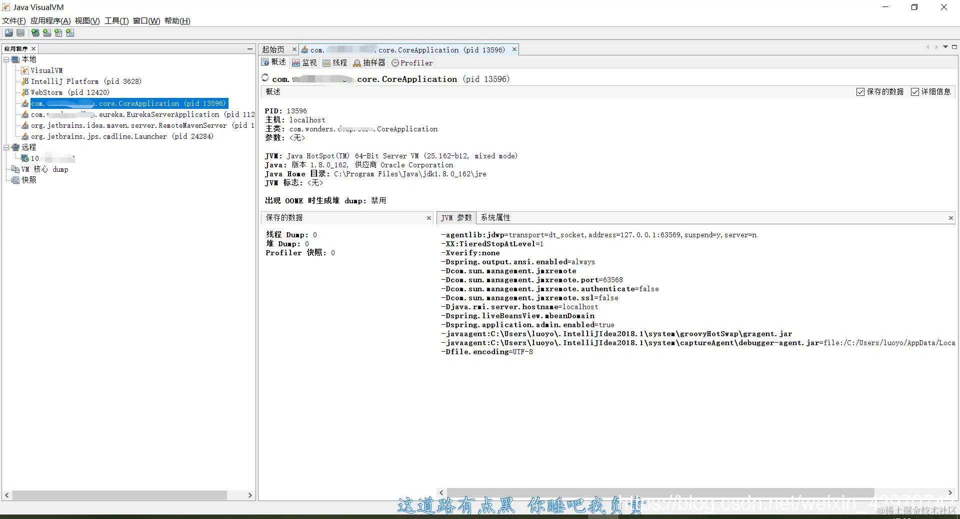The width and height of the screenshot is (960, 519).
Task: Click JVM arguments scroll left arrow
Action: (441, 493)
